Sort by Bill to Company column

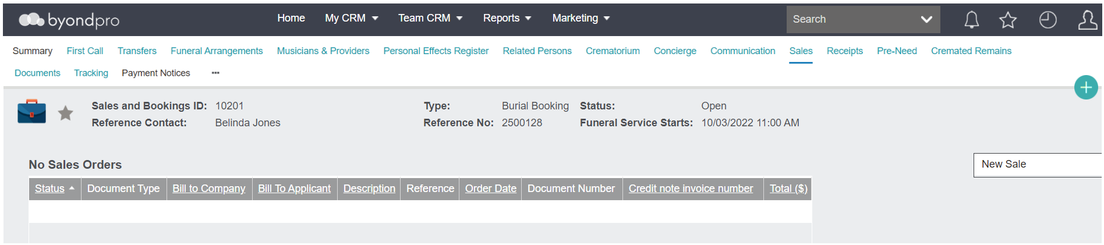tap(209, 189)
